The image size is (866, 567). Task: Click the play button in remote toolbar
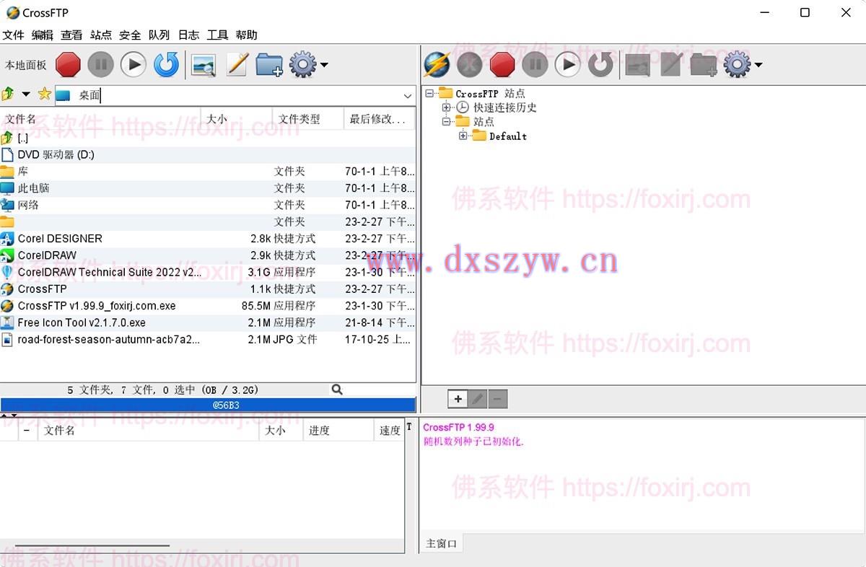567,65
